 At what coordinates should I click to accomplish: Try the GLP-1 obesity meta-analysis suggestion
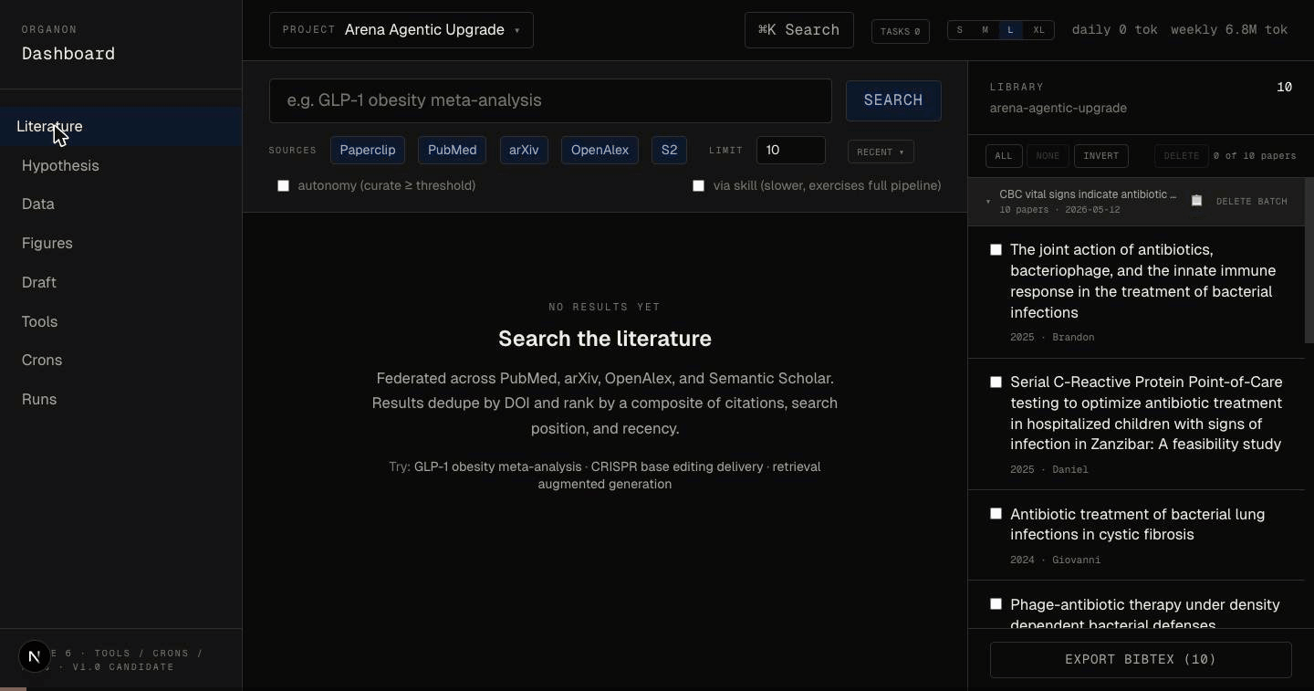point(497,466)
